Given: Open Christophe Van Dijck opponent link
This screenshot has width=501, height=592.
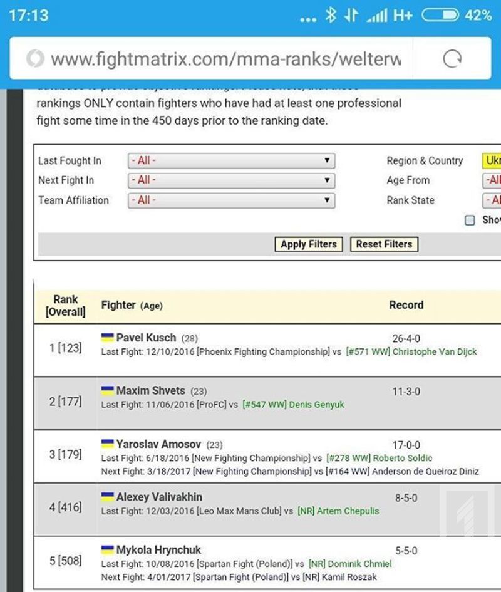Looking at the screenshot, I should click(x=434, y=352).
